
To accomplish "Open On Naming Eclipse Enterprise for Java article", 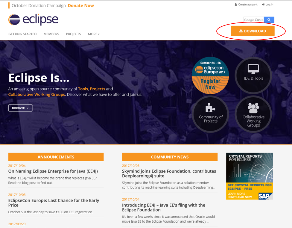I will pyautogui.click(x=53, y=171).
